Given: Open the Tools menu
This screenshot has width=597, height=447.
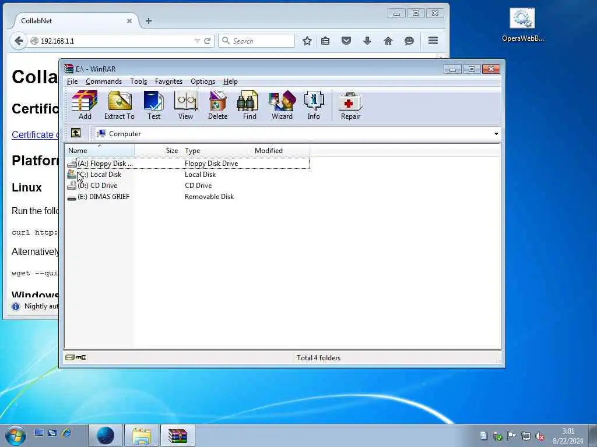Looking at the screenshot, I should (138, 81).
